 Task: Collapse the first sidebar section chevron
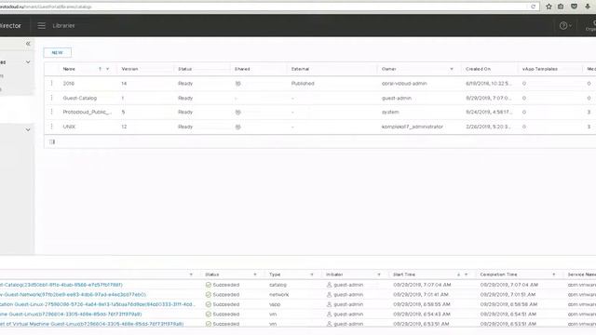coord(28,62)
